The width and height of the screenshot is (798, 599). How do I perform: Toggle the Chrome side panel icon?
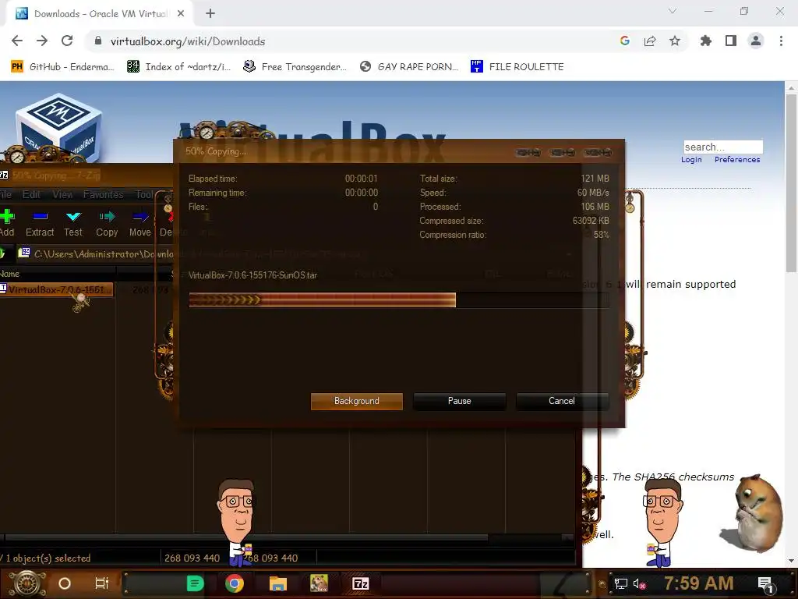(731, 41)
